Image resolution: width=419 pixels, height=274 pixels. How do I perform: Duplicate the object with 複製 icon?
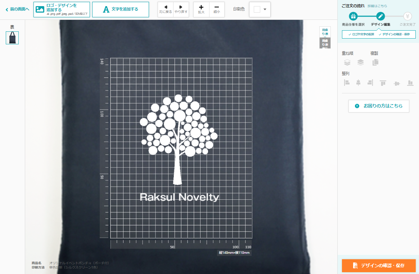(x=375, y=62)
